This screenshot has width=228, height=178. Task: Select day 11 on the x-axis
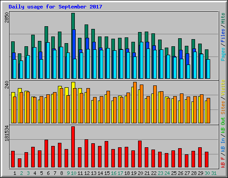point(80,173)
